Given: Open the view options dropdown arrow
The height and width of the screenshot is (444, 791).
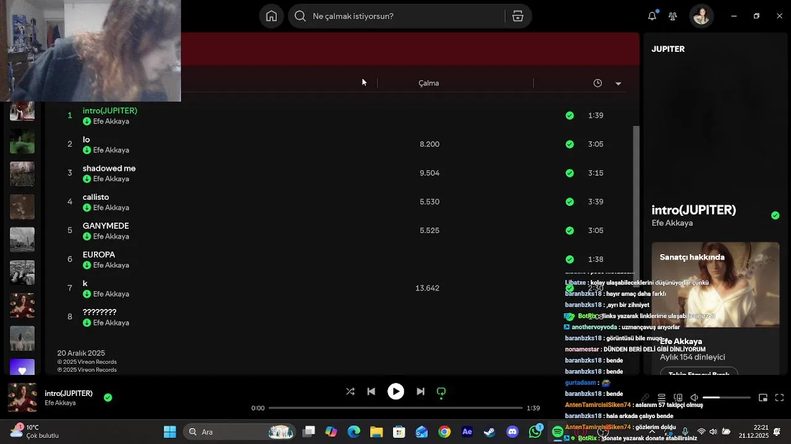Looking at the screenshot, I should pyautogui.click(x=618, y=83).
